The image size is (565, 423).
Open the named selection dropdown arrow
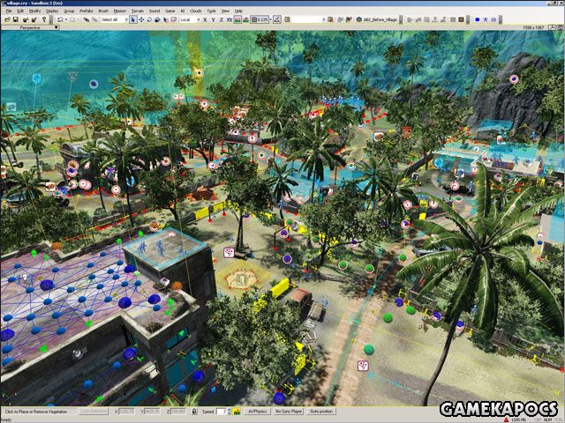point(324,19)
